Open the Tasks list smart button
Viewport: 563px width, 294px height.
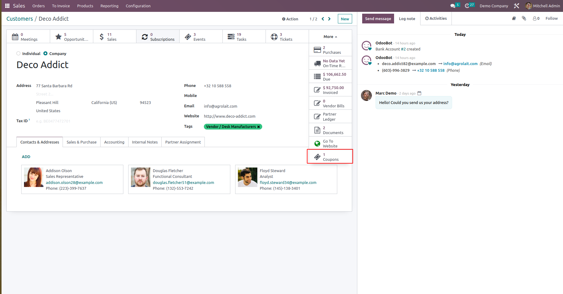click(244, 36)
